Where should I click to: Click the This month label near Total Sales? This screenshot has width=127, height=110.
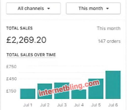coord(109,28)
